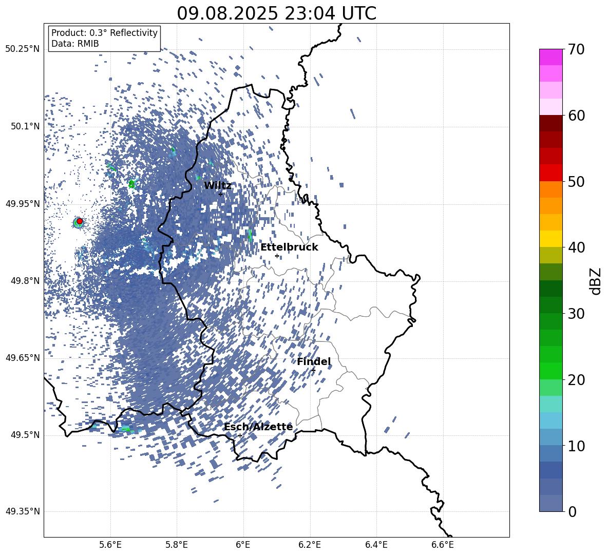Click the colorbar 40 tick label
Screen dimensions: 608x555
point(576,247)
